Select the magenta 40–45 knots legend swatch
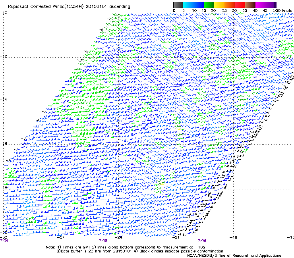 261,5
